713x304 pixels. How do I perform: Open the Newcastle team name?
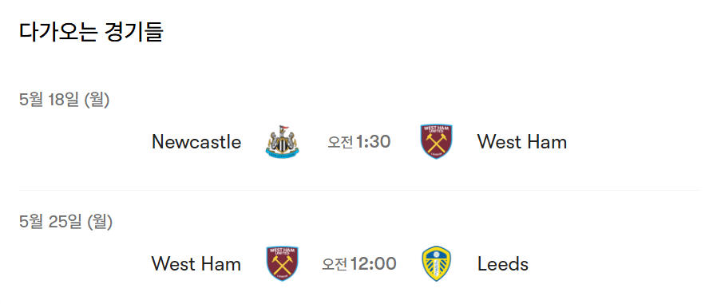(x=196, y=142)
